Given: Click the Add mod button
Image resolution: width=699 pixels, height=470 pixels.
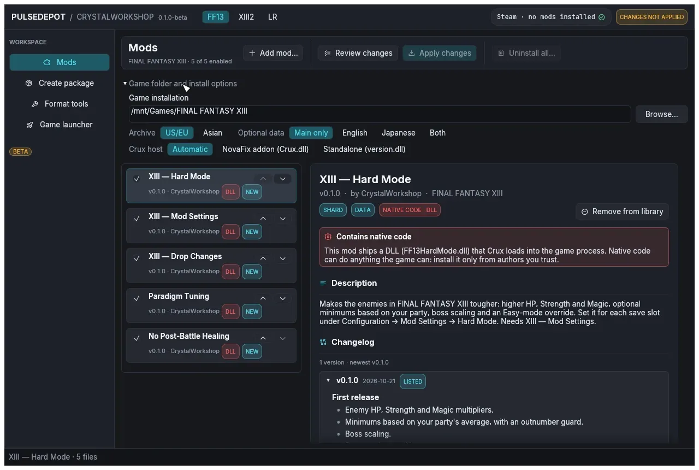Looking at the screenshot, I should [273, 53].
